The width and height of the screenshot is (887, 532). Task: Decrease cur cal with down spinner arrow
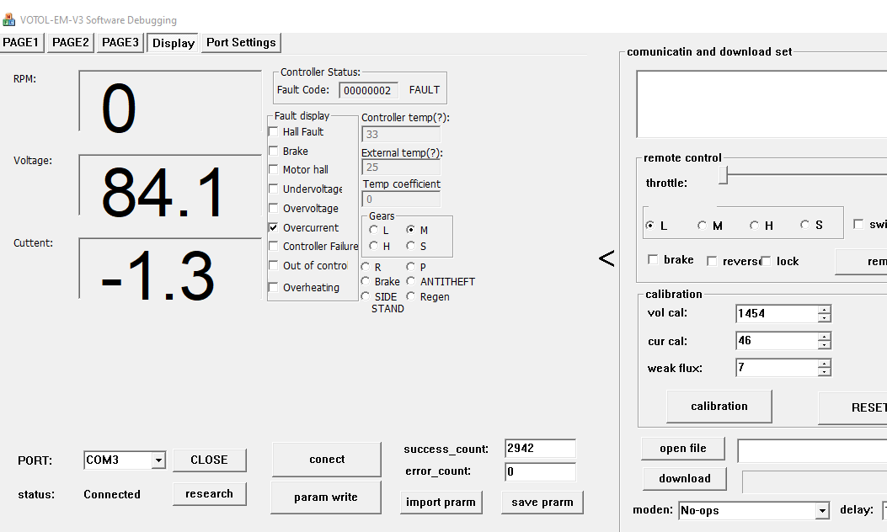tap(824, 345)
